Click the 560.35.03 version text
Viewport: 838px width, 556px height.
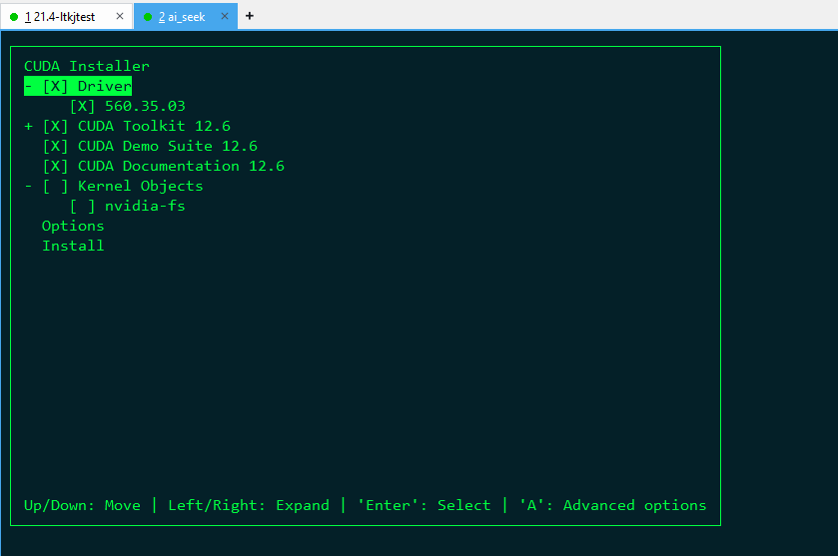pos(145,106)
